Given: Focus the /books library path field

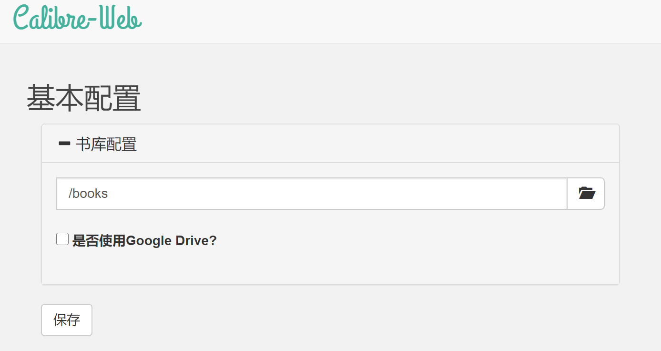Looking at the screenshot, I should (312, 194).
